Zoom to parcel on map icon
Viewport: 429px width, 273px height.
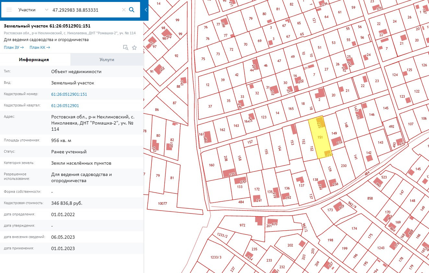[x=125, y=48]
